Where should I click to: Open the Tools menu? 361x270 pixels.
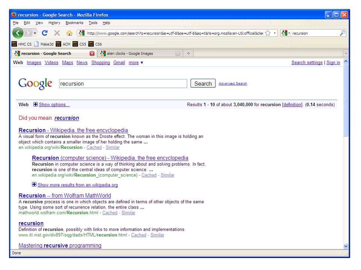93,23
